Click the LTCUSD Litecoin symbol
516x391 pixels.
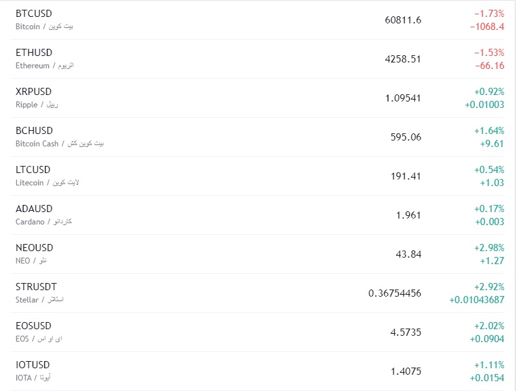33,170
